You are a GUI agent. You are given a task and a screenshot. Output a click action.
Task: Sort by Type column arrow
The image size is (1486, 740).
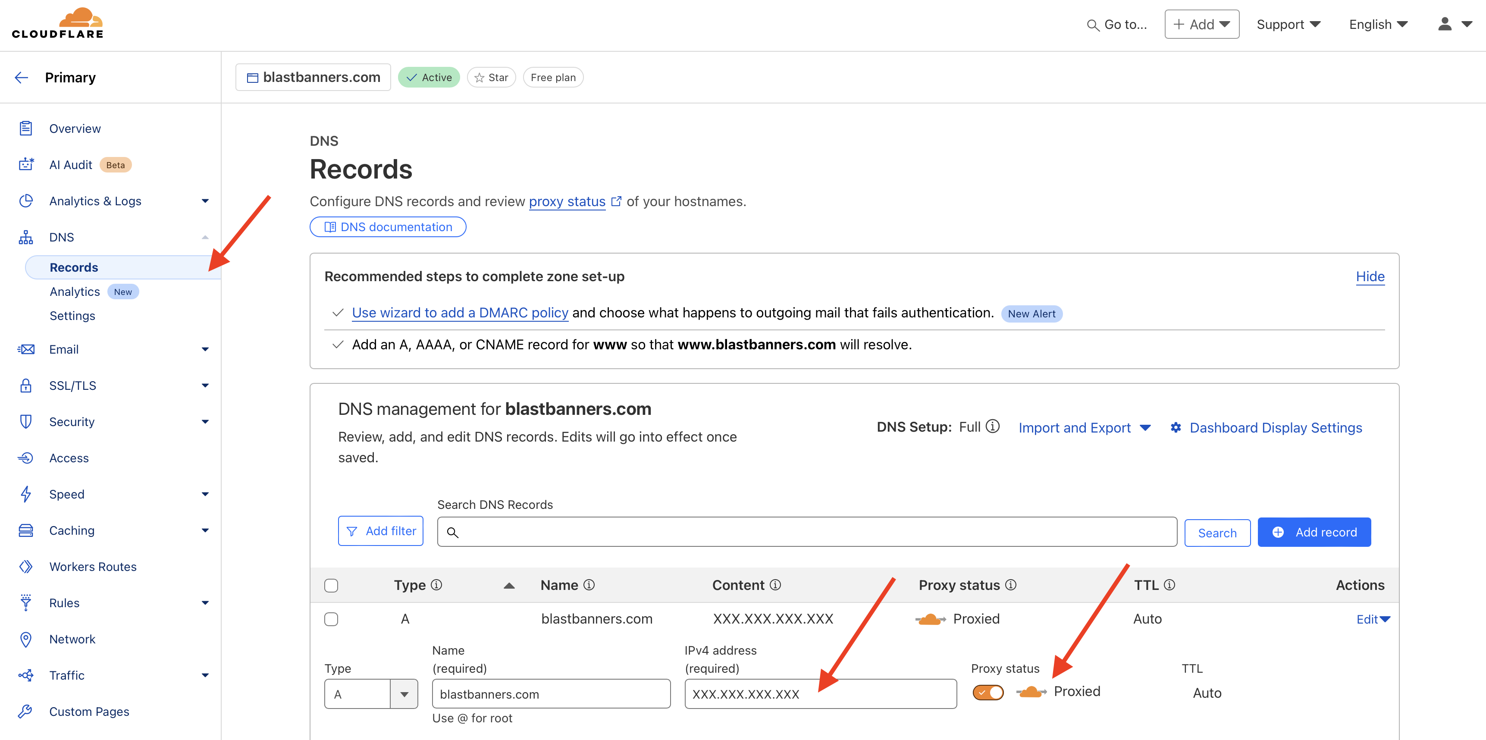pos(509,586)
